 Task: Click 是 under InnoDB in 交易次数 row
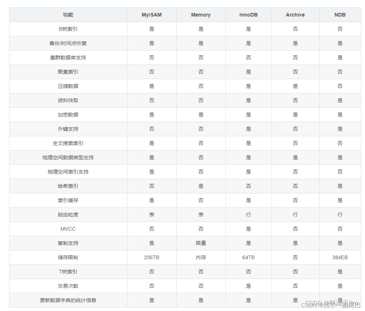[248, 286]
